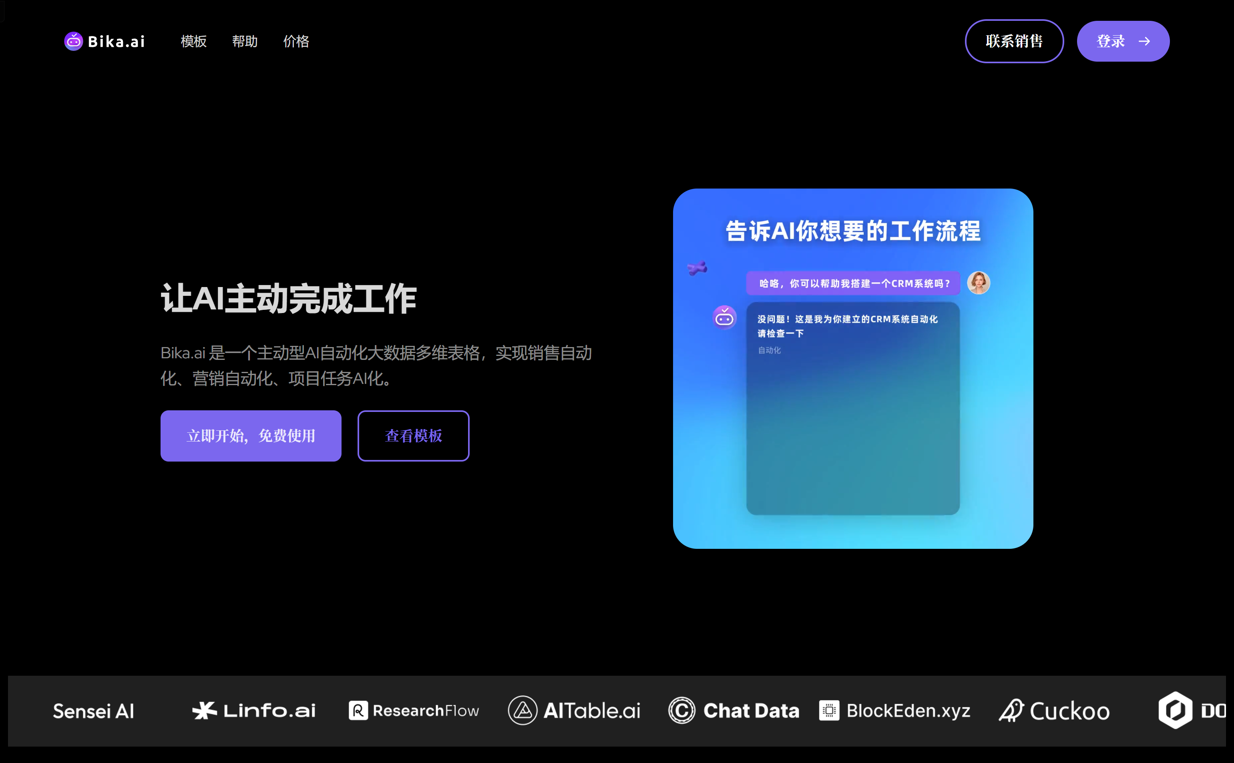Viewport: 1234px width, 763px height.
Task: Click the ResearchFlow R logo icon
Action: [x=358, y=711]
